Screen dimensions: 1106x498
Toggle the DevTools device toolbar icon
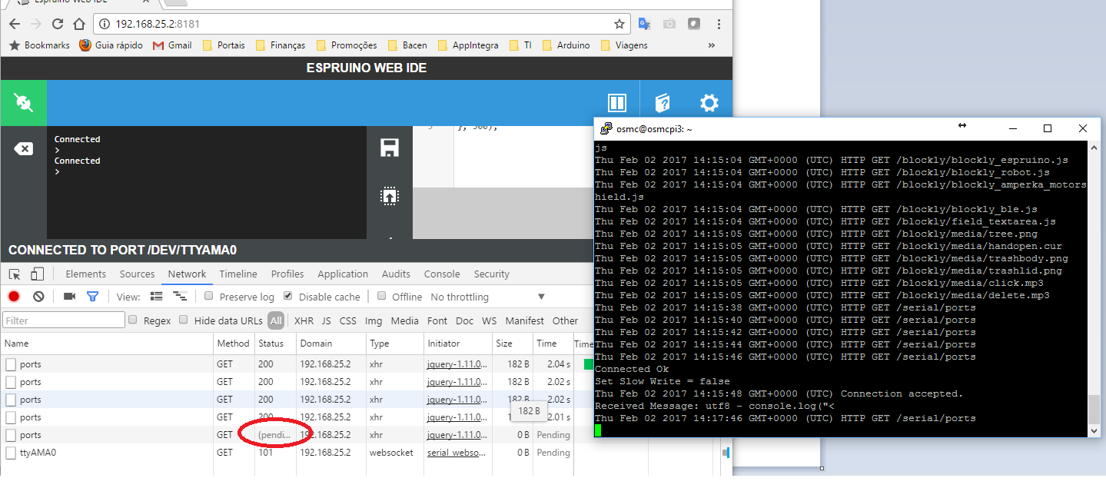tap(37, 274)
